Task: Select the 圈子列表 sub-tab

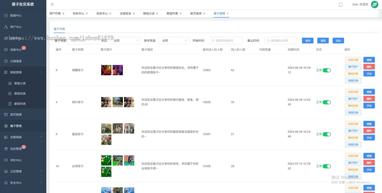Action: pyautogui.click(x=59, y=29)
